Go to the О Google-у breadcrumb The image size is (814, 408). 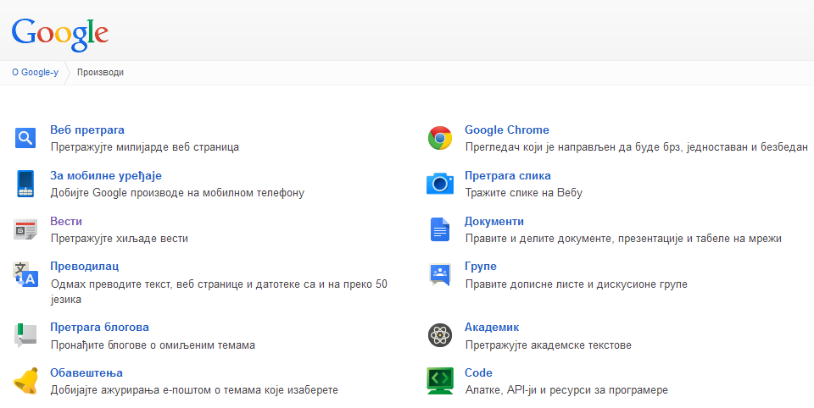[x=36, y=73]
